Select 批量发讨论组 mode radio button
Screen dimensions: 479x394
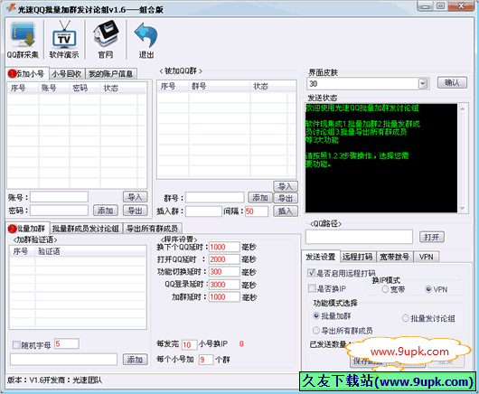[x=406, y=318]
